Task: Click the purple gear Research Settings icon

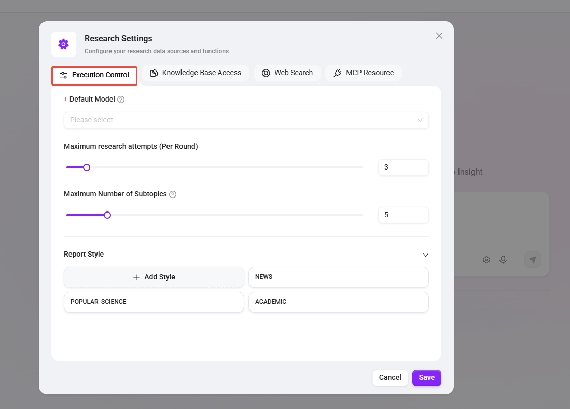Action: pos(64,44)
